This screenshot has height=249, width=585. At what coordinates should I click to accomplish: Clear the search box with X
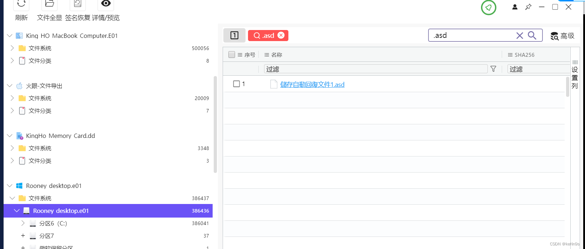pyautogui.click(x=520, y=35)
